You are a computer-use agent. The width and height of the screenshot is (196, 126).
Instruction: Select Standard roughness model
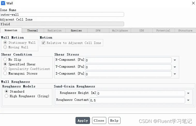tap(6, 92)
